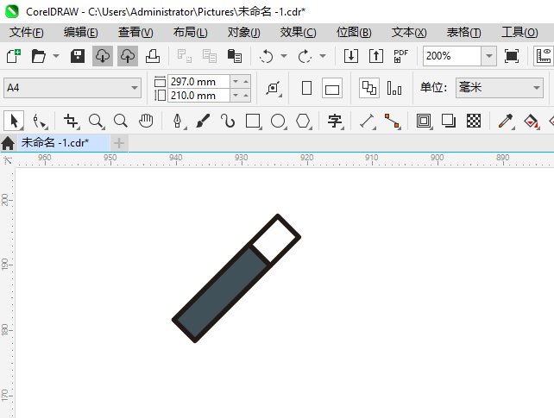Decrease page height with down stepper
Screen dimensions: 554x418
pos(236,96)
